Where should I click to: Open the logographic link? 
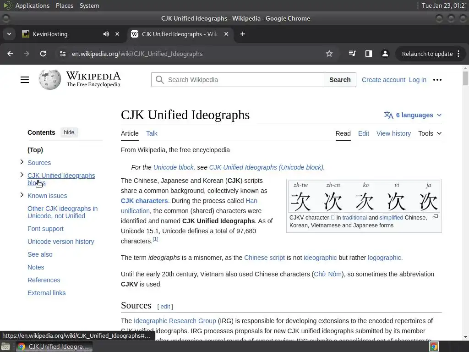tap(384, 258)
